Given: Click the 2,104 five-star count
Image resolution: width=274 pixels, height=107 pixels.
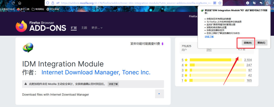Looking at the screenshot, I should [x=248, y=60].
